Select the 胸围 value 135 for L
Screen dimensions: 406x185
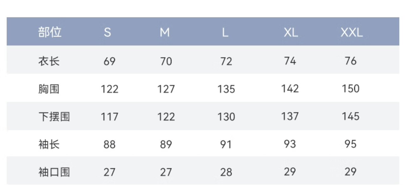click(x=226, y=89)
